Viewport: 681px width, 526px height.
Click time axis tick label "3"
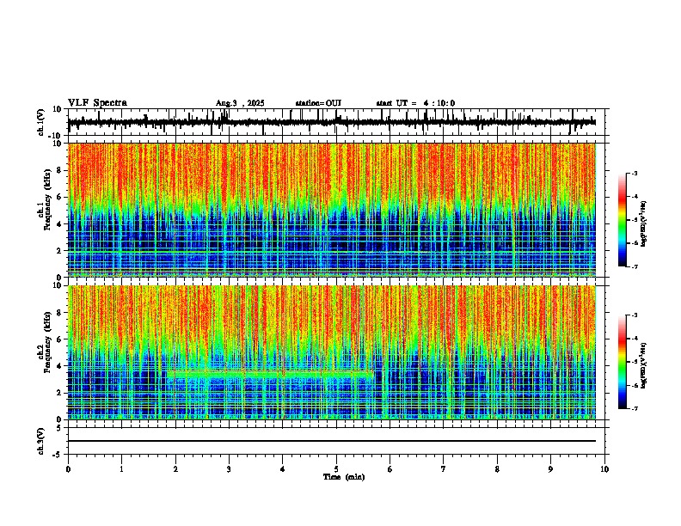pos(229,469)
